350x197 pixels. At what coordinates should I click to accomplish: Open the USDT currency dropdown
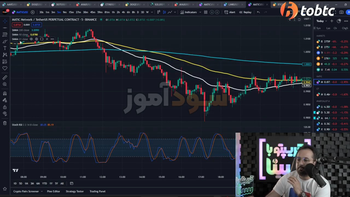[x=307, y=19]
